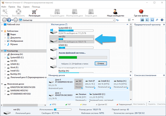Open navigation history dropdown arrow
The width and height of the screenshot is (166, 116).
point(12,20)
